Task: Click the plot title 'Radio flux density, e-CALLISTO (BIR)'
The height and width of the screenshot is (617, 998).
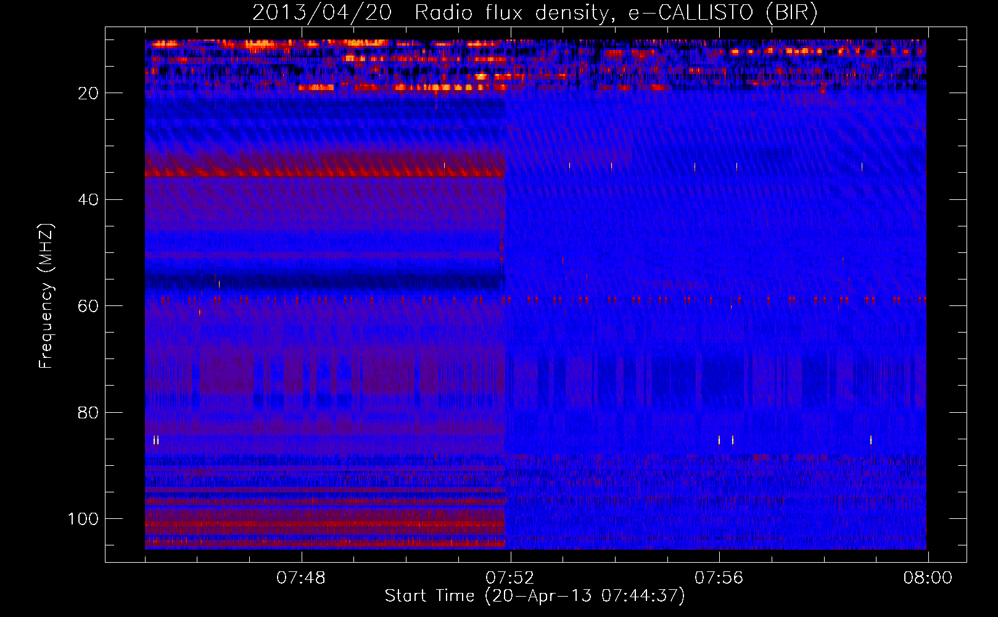Action: tap(616, 13)
